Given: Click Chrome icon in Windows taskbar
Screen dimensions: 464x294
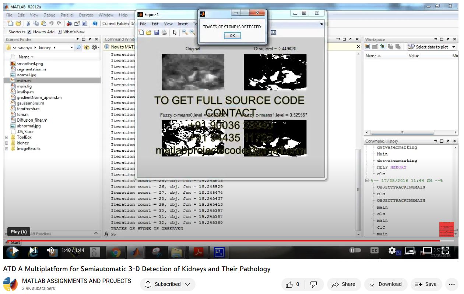Looking at the screenshot, I should [x=116, y=252].
